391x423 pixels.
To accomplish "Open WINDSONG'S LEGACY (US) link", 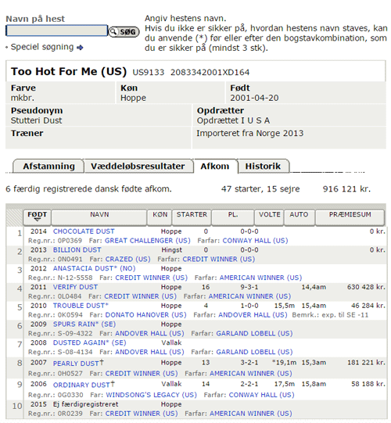I will pos(152,395).
